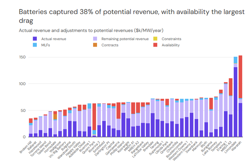
Task: Select the 'MLFs' legend label
Action: click(46, 45)
